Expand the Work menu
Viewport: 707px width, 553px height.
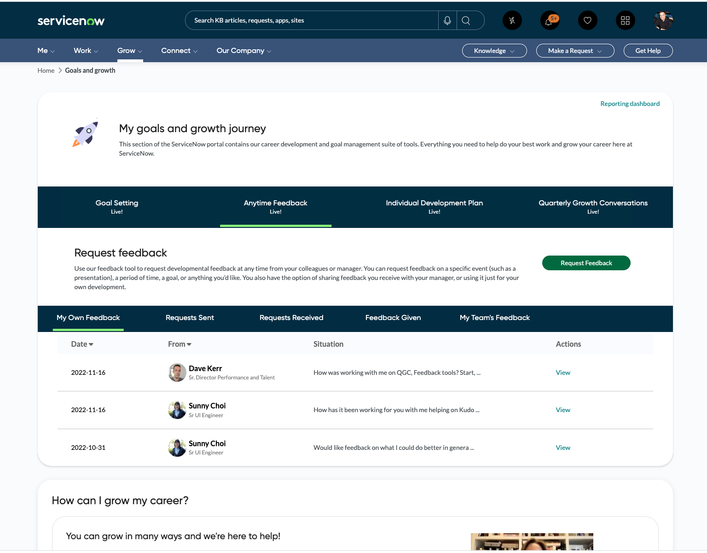(x=86, y=51)
